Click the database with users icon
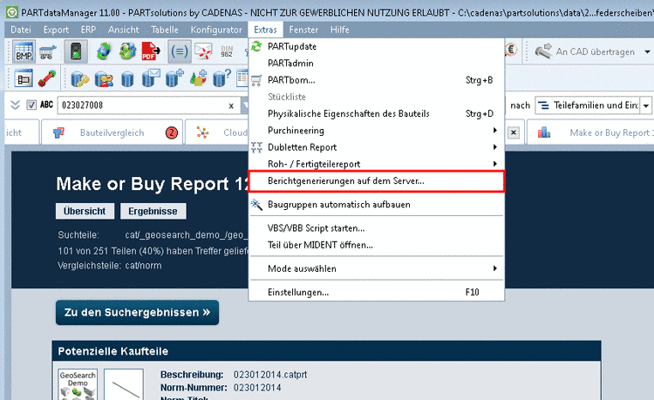Screen dimensions: 654x400 [x=104, y=78]
